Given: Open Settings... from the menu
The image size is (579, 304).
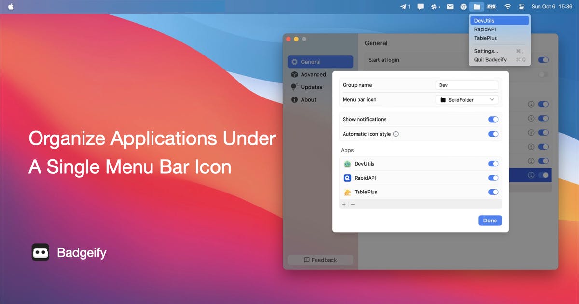Looking at the screenshot, I should pyautogui.click(x=500, y=51).
